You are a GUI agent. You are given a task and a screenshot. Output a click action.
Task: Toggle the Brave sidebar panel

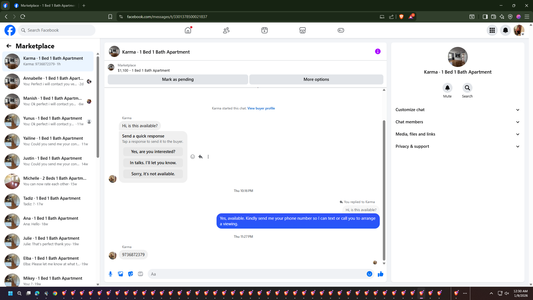pyautogui.click(x=485, y=17)
